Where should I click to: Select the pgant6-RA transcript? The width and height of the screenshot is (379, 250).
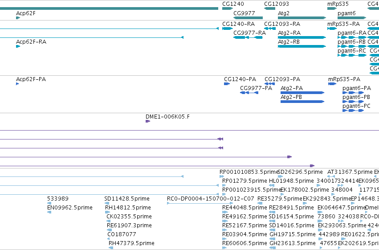point(352,37)
